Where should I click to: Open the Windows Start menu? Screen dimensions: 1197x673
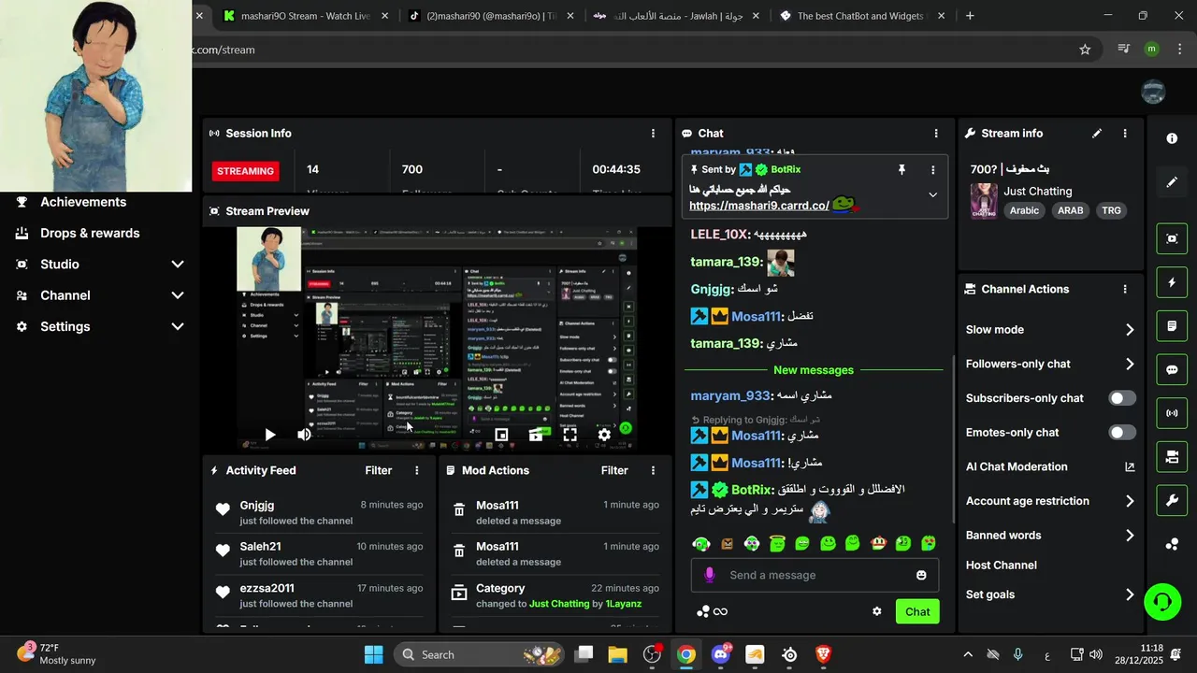[x=373, y=654]
